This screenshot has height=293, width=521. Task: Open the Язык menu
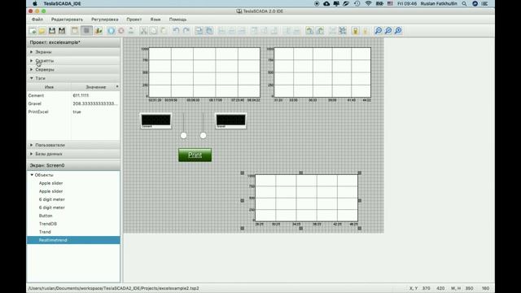coord(155,20)
